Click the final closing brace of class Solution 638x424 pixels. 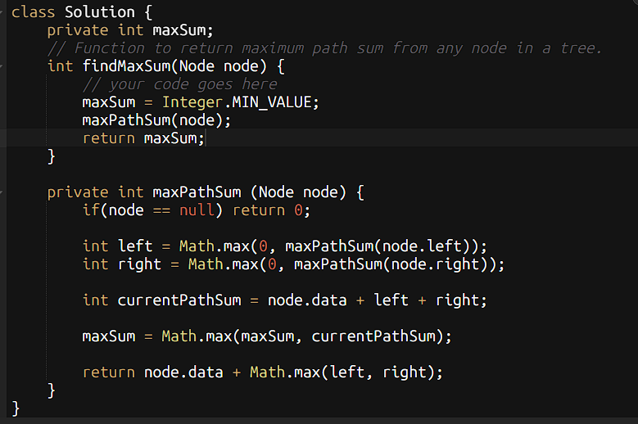point(16,408)
